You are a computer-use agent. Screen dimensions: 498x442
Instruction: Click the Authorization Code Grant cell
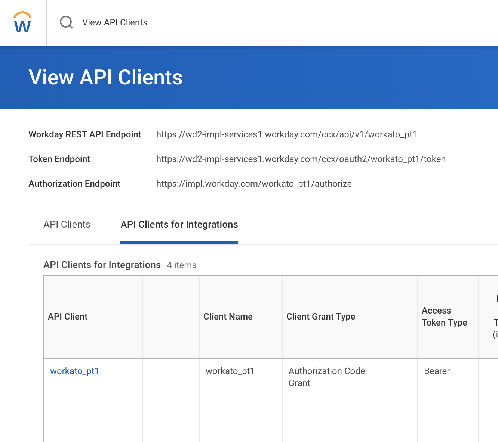[x=327, y=377]
